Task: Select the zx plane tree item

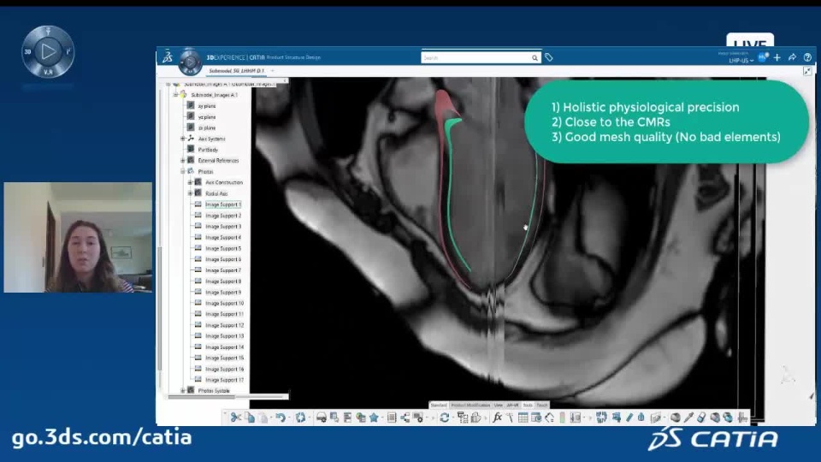Action: click(207, 127)
